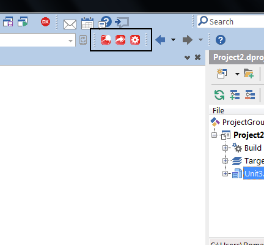
Task: Click the round blue help icon
Action: click(221, 40)
